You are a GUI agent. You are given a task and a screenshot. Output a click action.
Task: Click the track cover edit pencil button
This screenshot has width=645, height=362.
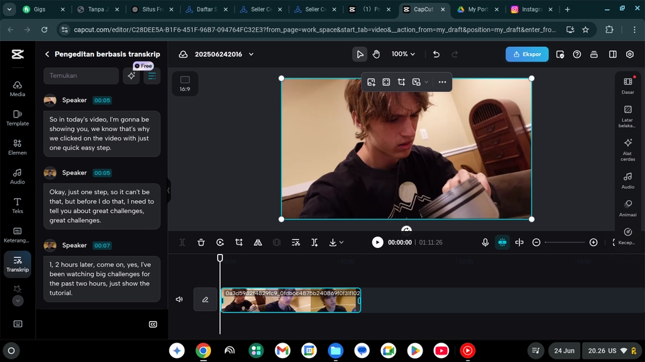pos(206,300)
